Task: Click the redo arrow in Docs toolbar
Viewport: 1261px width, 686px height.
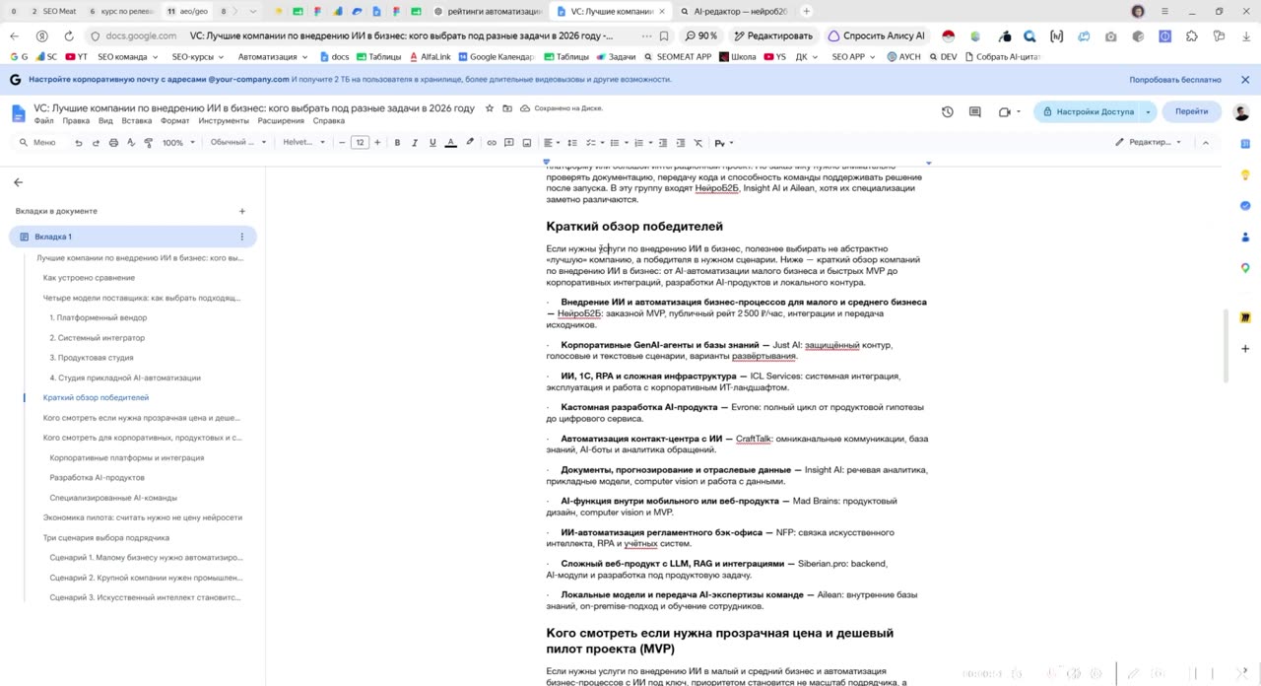Action: click(x=96, y=143)
